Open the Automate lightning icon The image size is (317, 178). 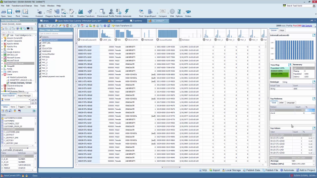tap(127, 13)
